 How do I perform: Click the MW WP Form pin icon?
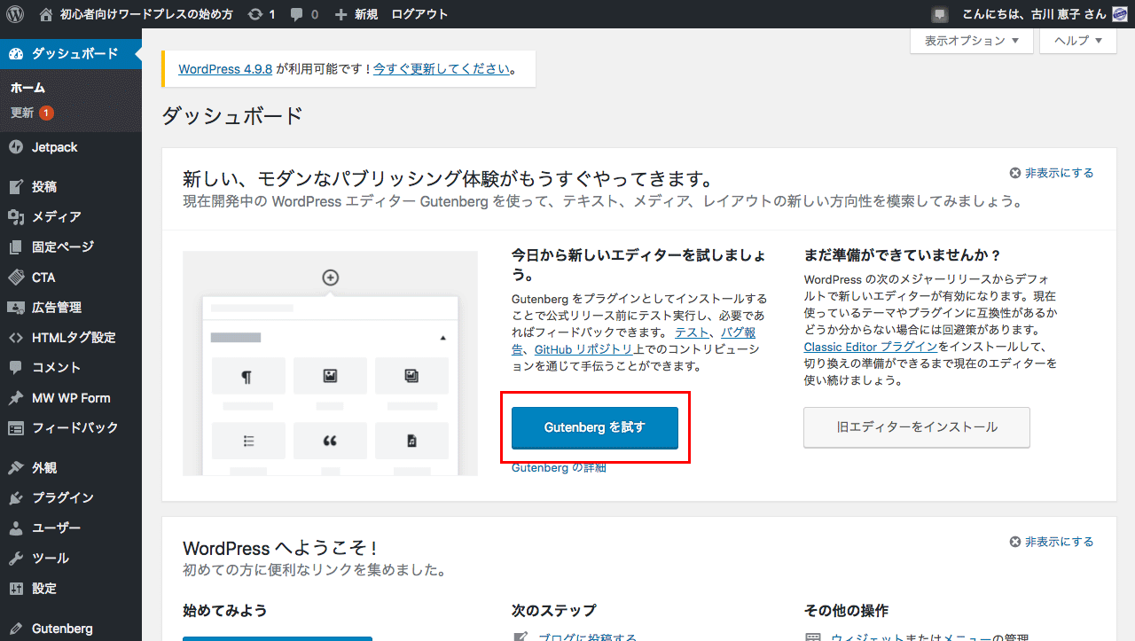pyautogui.click(x=16, y=398)
